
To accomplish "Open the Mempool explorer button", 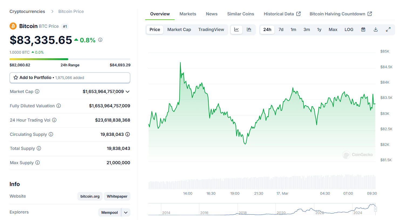I will click(x=110, y=212).
